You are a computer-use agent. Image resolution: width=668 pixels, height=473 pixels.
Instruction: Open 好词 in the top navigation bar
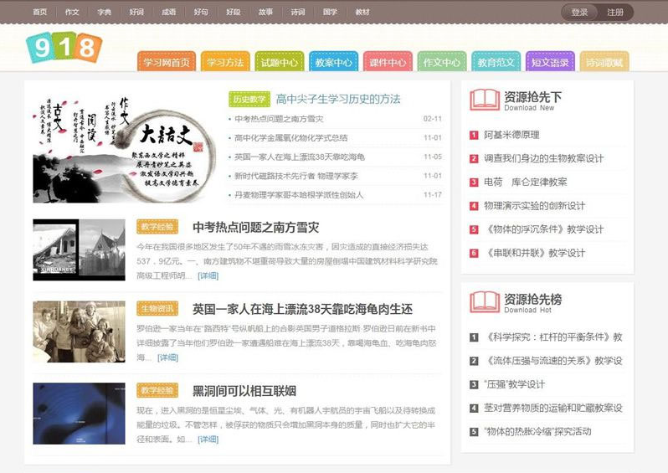click(x=136, y=12)
